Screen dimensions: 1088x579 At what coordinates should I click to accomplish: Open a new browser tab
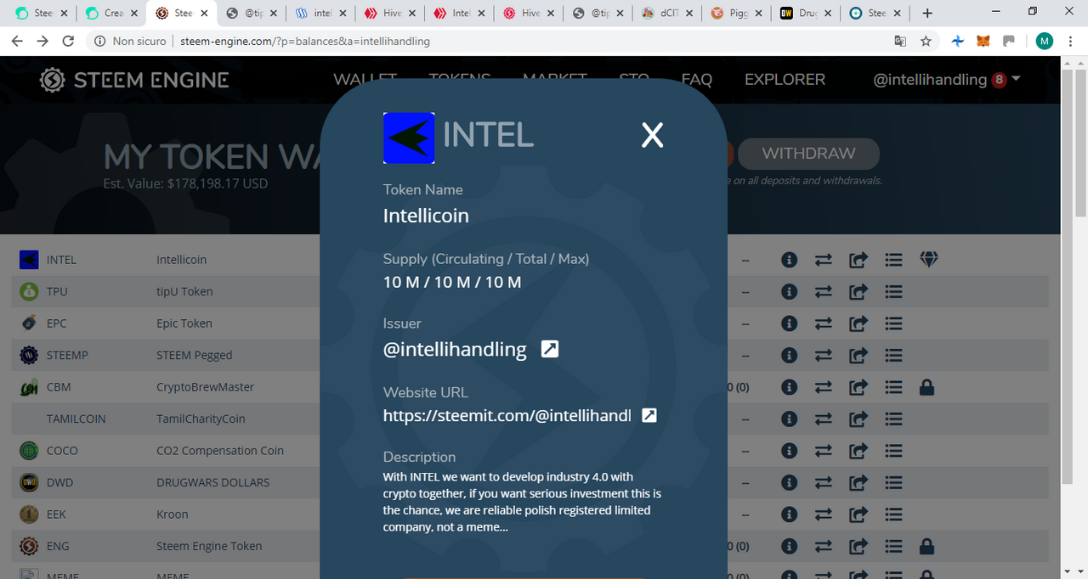[927, 14]
